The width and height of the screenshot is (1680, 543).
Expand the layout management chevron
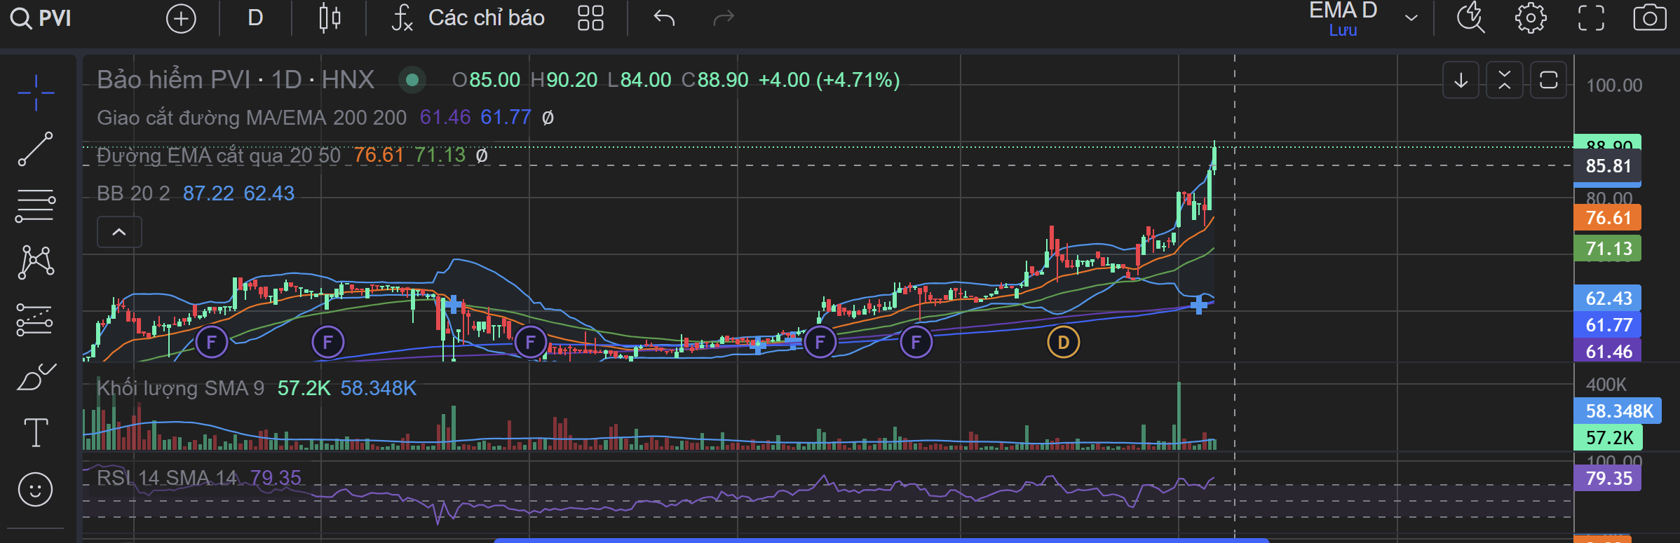click(1411, 18)
